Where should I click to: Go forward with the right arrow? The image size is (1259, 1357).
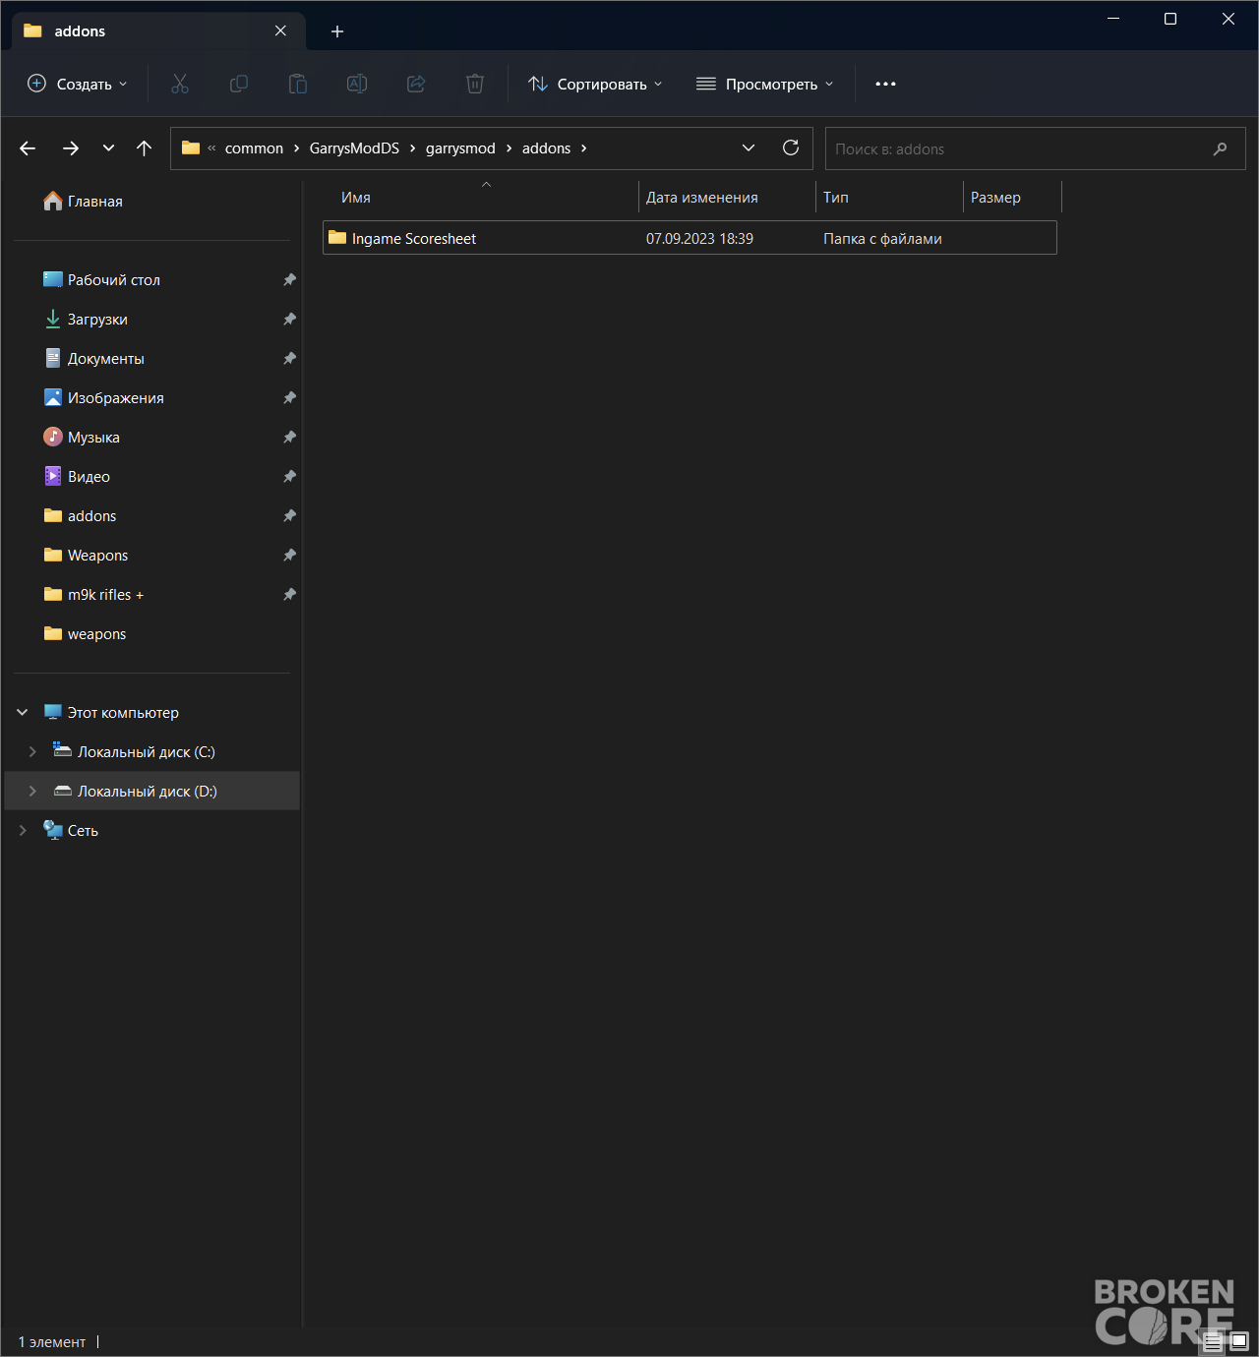click(71, 148)
